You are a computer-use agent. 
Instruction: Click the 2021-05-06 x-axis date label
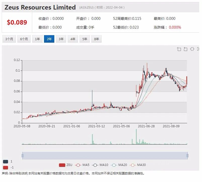tap(121, 126)
